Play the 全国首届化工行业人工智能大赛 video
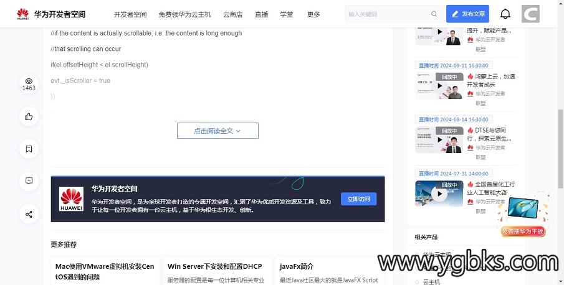This screenshot has height=285, width=564. coord(439,194)
